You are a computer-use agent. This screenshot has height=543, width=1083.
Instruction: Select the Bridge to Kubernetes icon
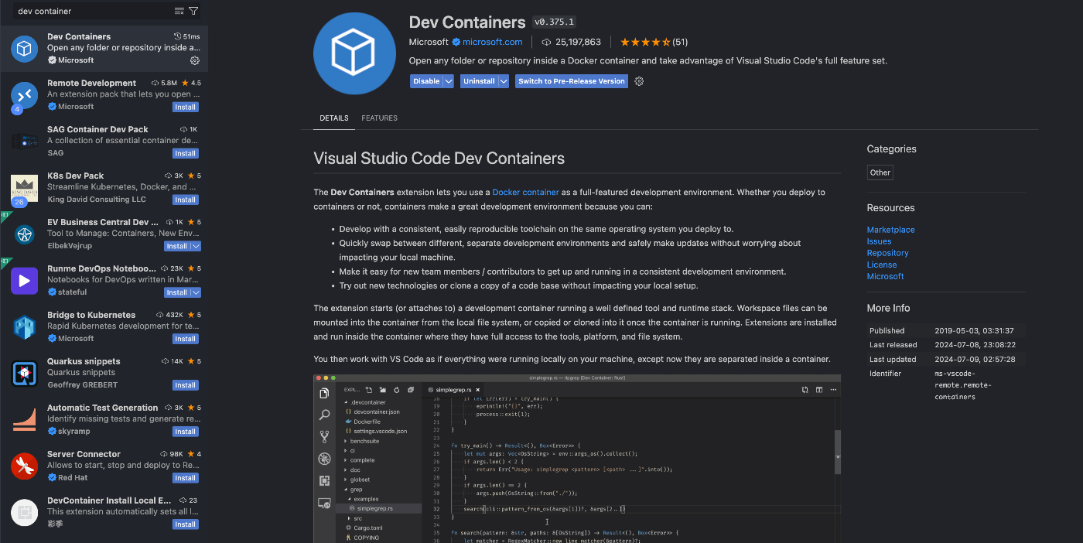[24, 327]
